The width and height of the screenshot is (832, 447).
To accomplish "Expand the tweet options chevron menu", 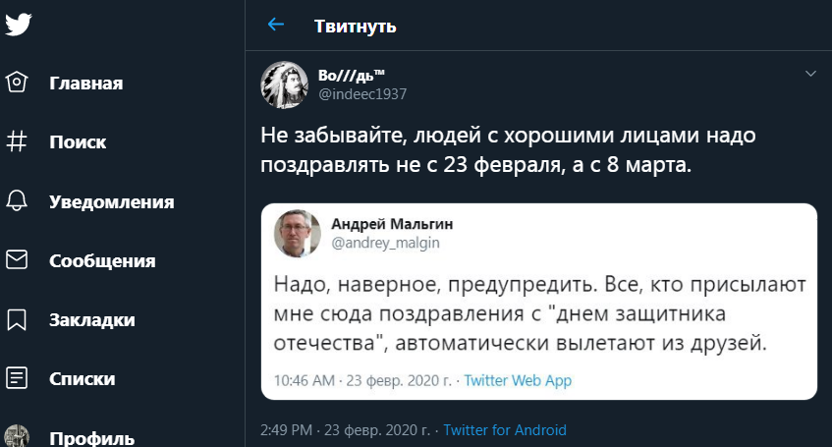I will tap(810, 74).
